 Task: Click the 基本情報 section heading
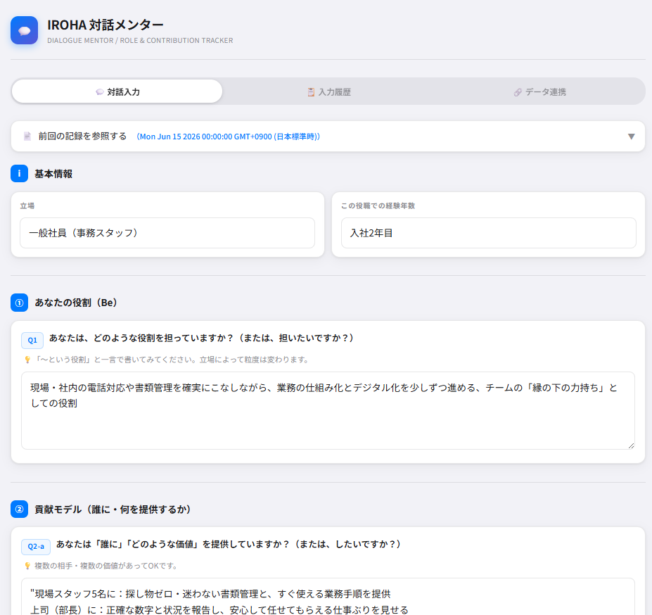(x=53, y=174)
